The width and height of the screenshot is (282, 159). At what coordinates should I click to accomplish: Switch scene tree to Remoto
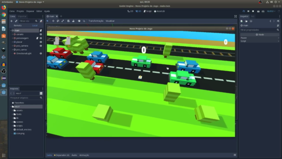(18, 26)
